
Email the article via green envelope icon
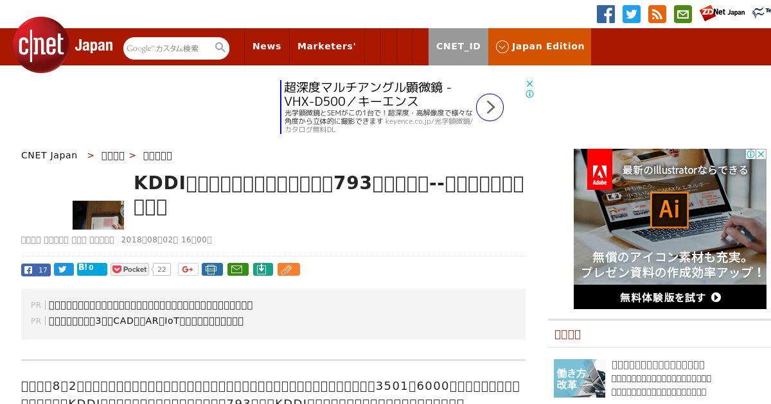[236, 269]
